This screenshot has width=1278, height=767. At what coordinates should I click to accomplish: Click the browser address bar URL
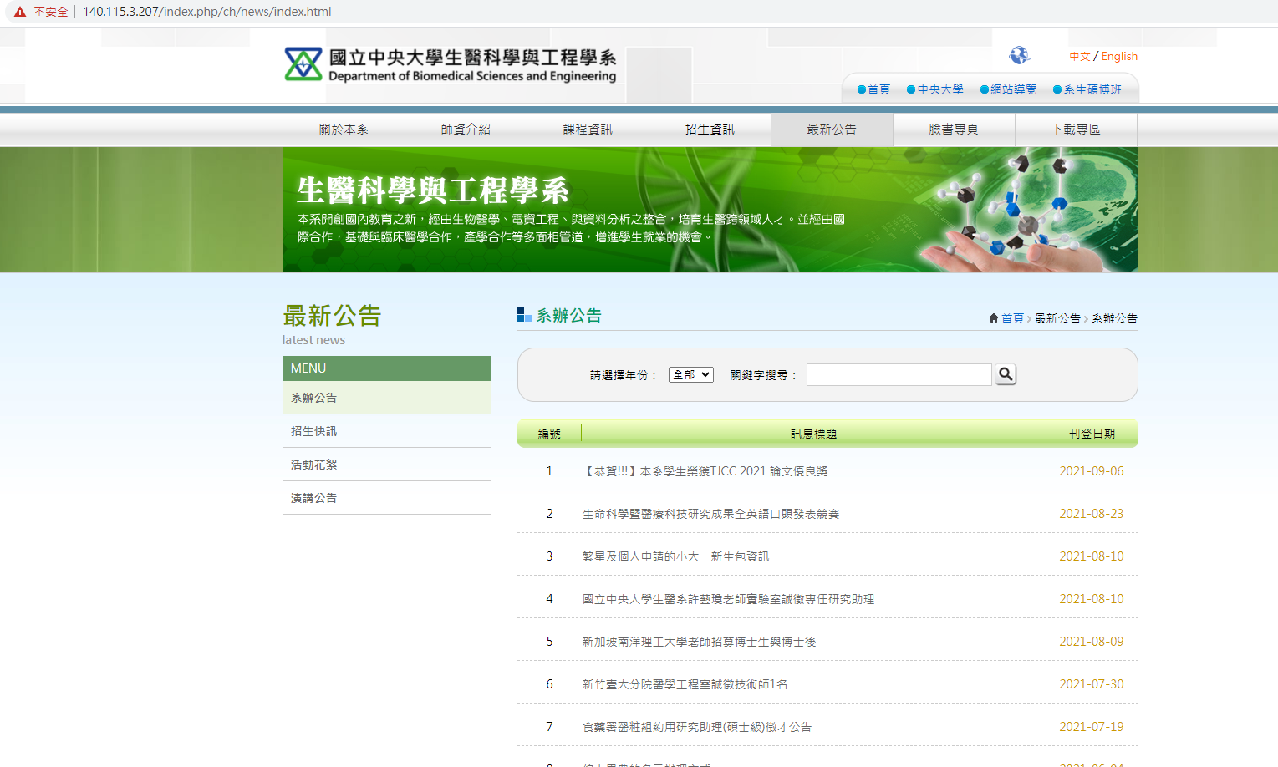(x=207, y=12)
